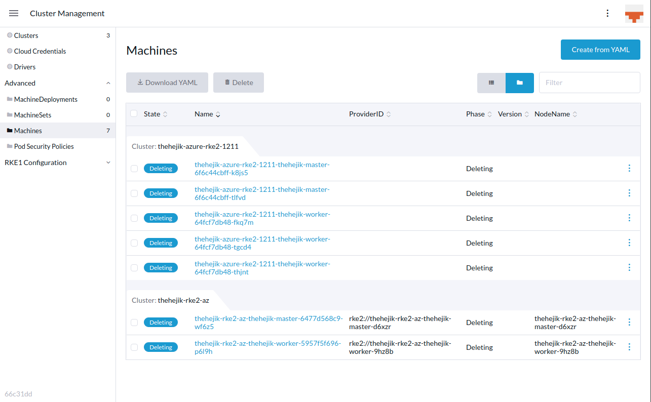Click the Delete button with trash icon
Image resolution: width=651 pixels, height=402 pixels.
[238, 82]
